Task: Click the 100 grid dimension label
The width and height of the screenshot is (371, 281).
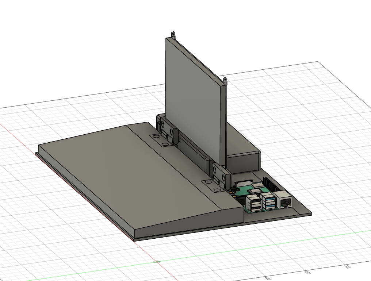Action: coord(268,278)
